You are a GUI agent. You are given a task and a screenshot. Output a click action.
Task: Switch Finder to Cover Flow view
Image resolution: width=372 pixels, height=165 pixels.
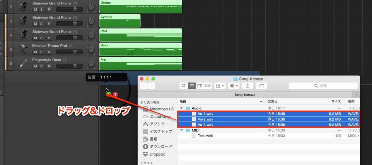[208, 86]
